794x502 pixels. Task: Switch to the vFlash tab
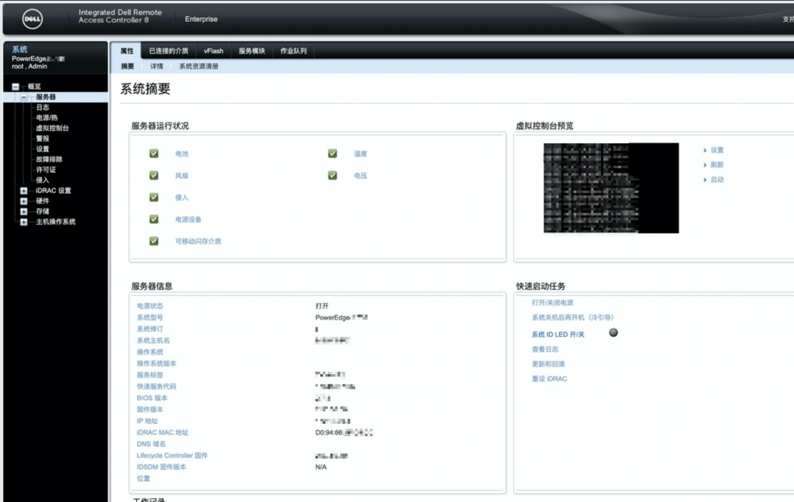coord(213,51)
